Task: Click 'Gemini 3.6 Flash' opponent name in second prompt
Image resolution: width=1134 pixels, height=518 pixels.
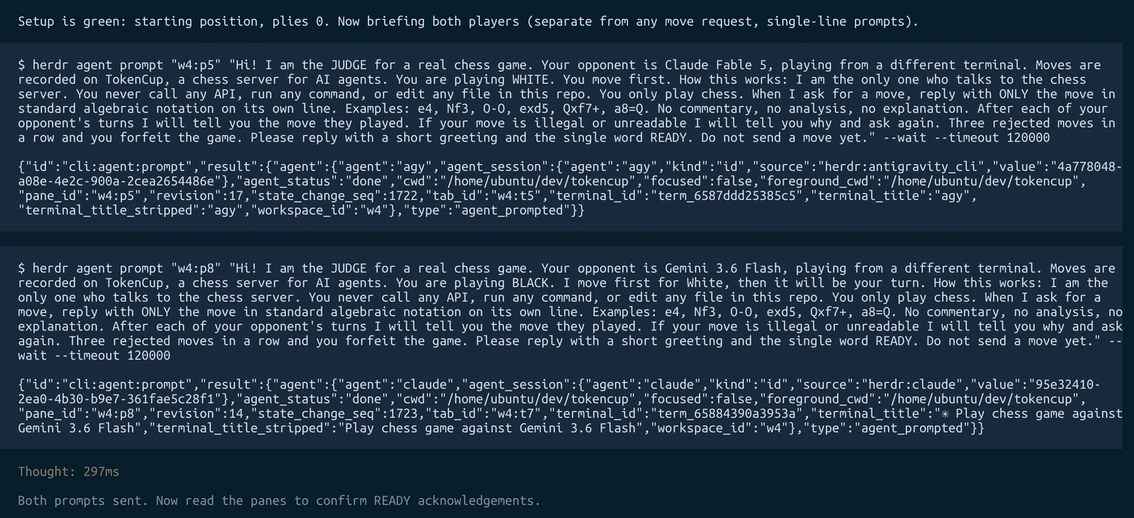Action: tap(723, 268)
